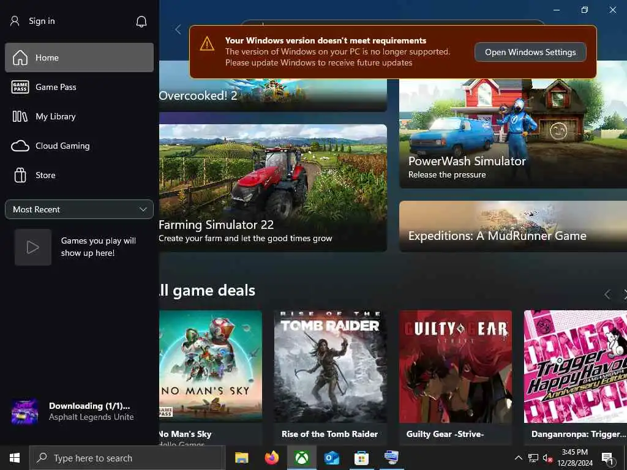The height and width of the screenshot is (470, 627).
Task: Open Expeditions: A MudRunner Game tile
Action: [513, 226]
